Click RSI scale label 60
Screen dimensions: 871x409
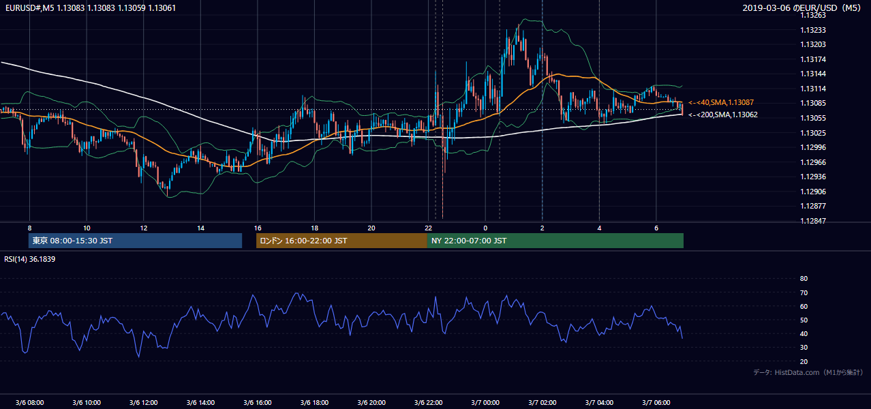[x=804, y=306]
